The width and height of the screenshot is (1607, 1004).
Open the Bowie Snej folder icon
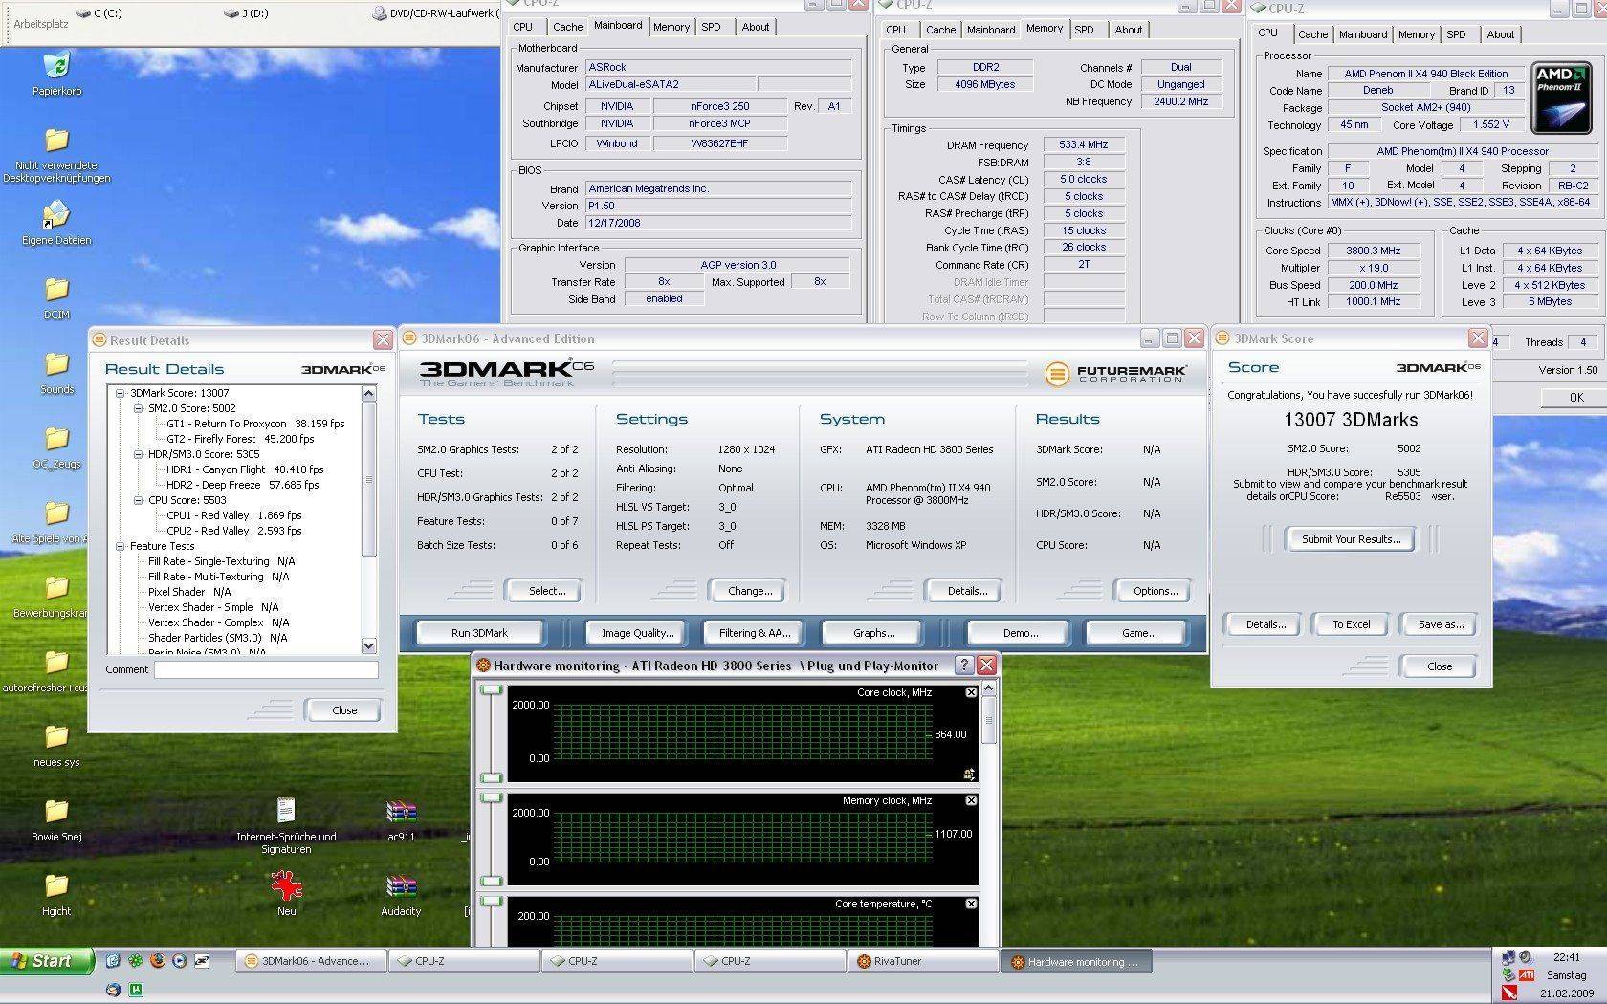[x=56, y=812]
